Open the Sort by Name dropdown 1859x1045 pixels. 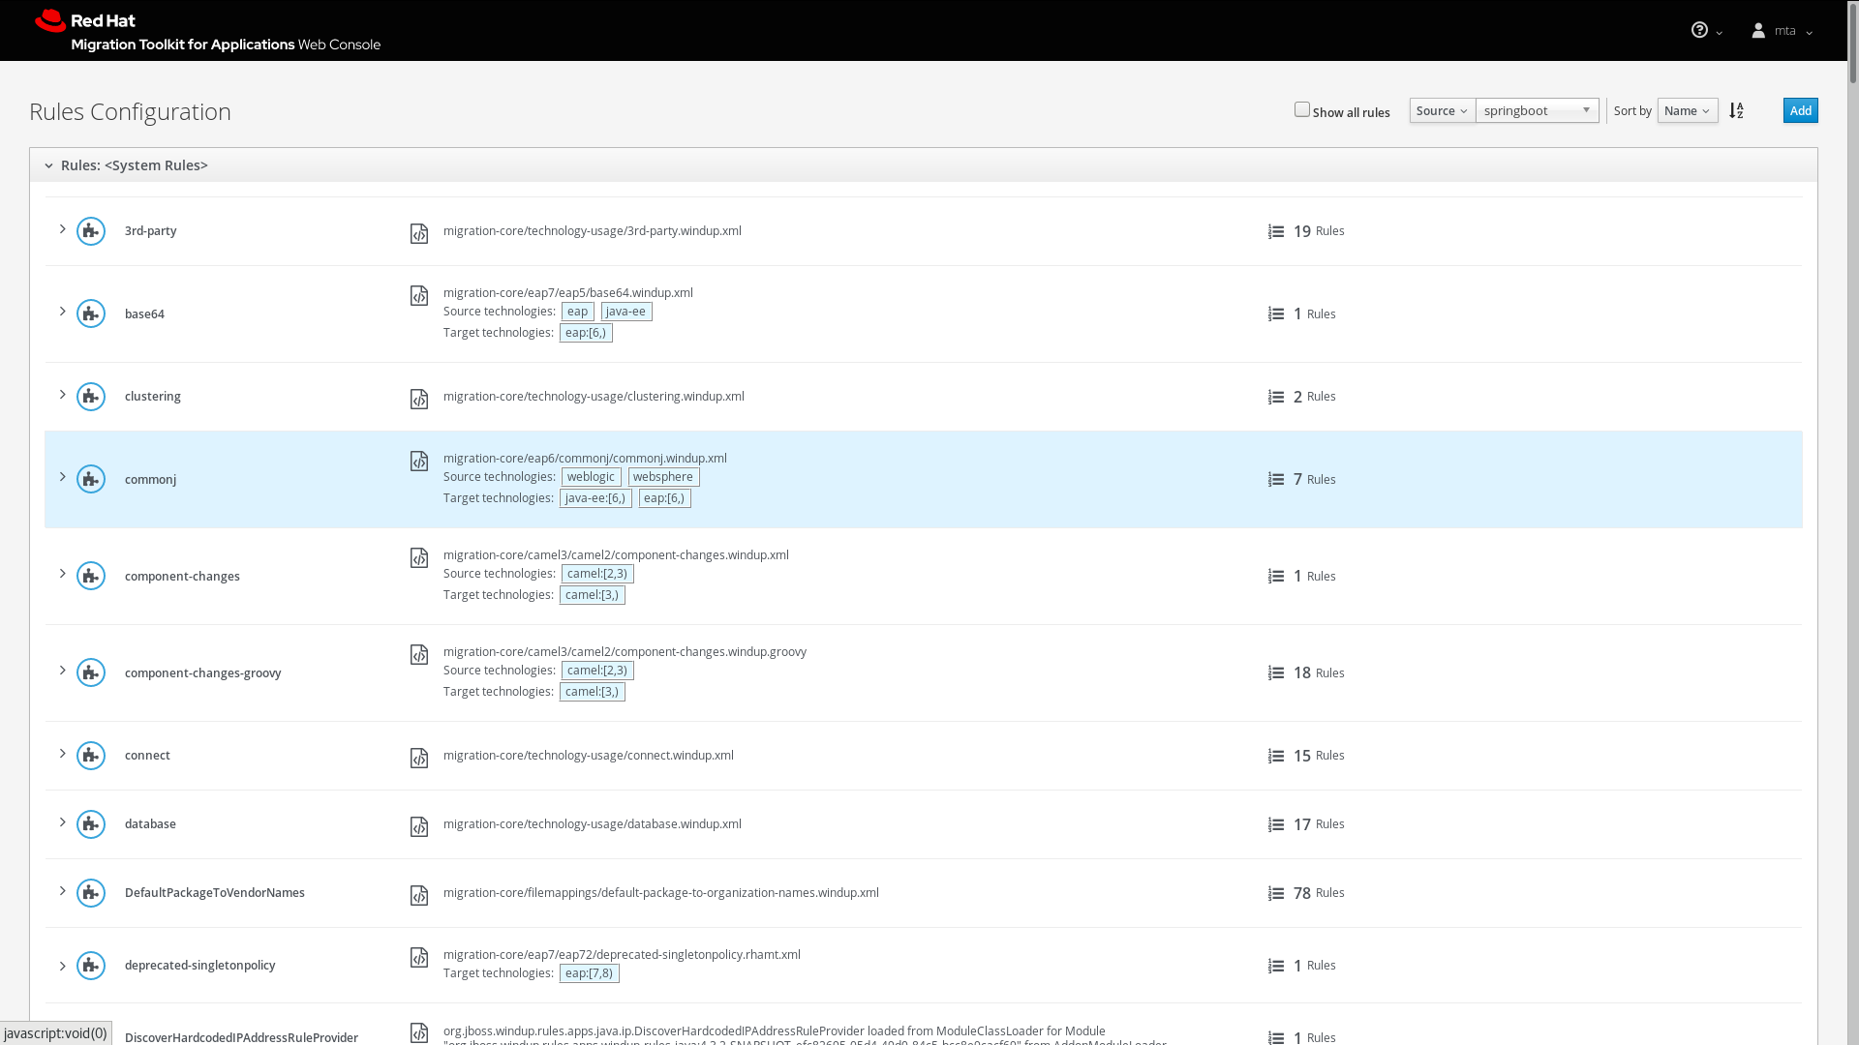pyautogui.click(x=1687, y=110)
